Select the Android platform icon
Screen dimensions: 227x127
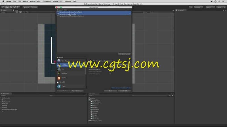click(59, 73)
